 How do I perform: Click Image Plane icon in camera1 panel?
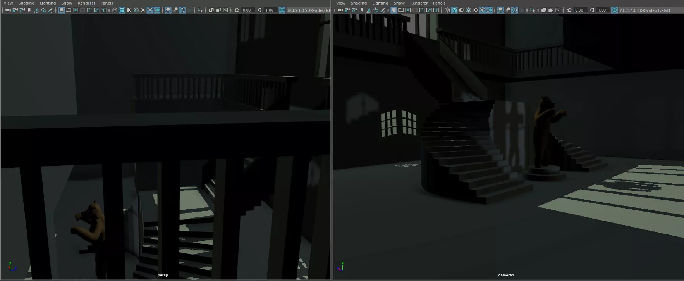[x=368, y=10]
